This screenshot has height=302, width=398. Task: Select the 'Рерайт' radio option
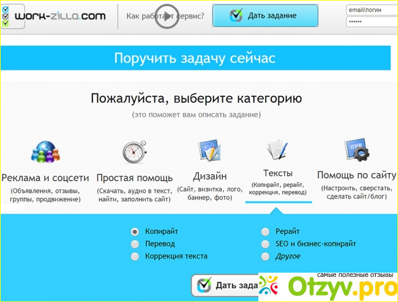click(265, 232)
